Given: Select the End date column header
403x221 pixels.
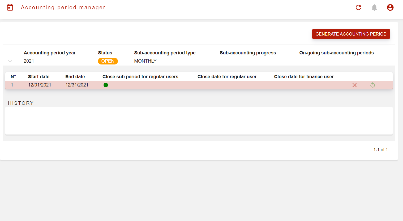Looking at the screenshot, I should click(75, 77).
